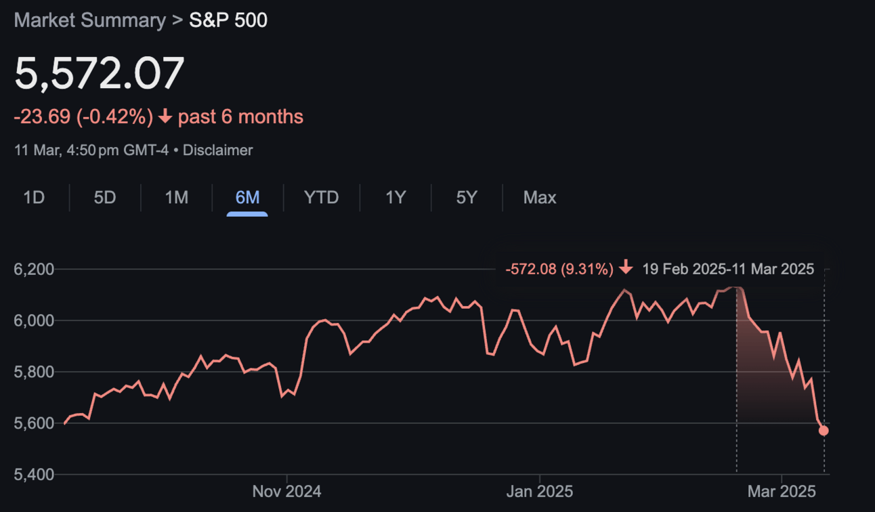Click the -23.69 (-0.42%) change text
875x512 pixels.
click(x=84, y=117)
